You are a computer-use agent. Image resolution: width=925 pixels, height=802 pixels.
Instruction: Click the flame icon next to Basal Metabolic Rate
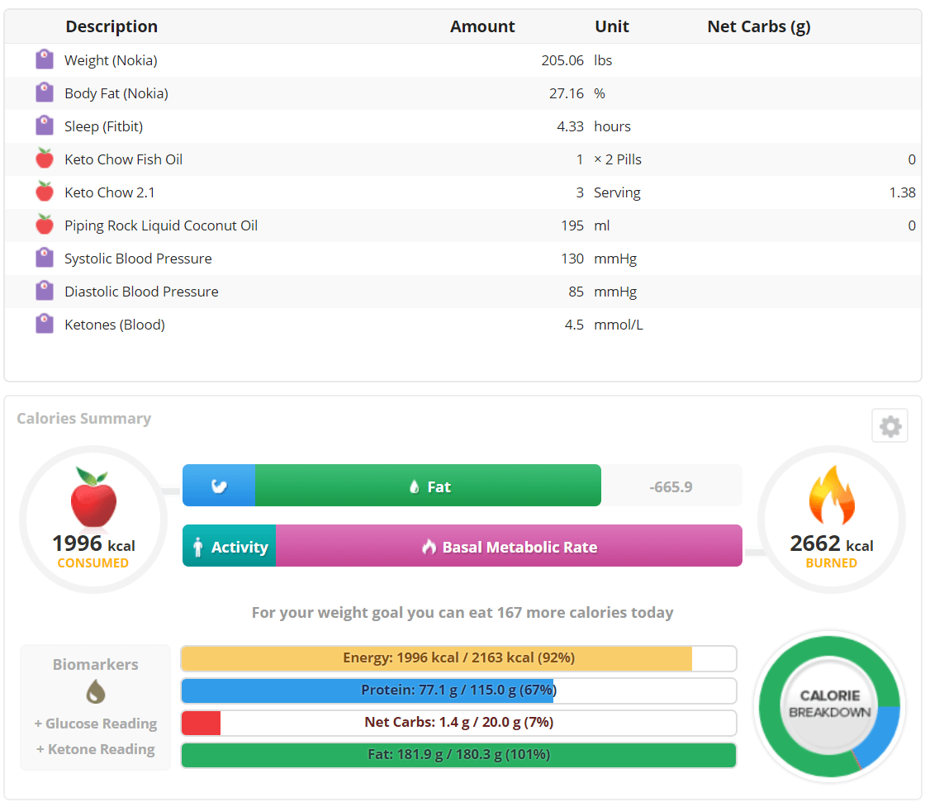click(429, 547)
